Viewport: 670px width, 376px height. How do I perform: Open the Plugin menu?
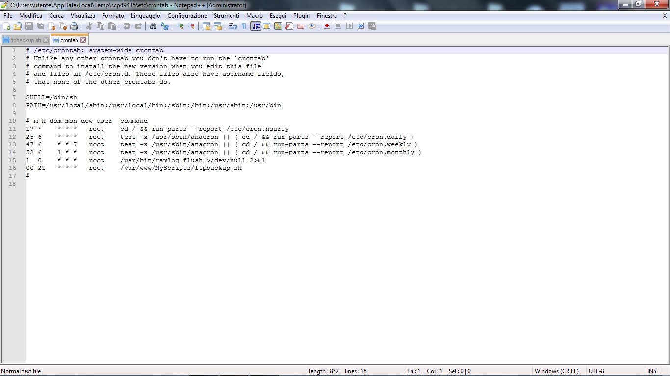click(x=302, y=16)
